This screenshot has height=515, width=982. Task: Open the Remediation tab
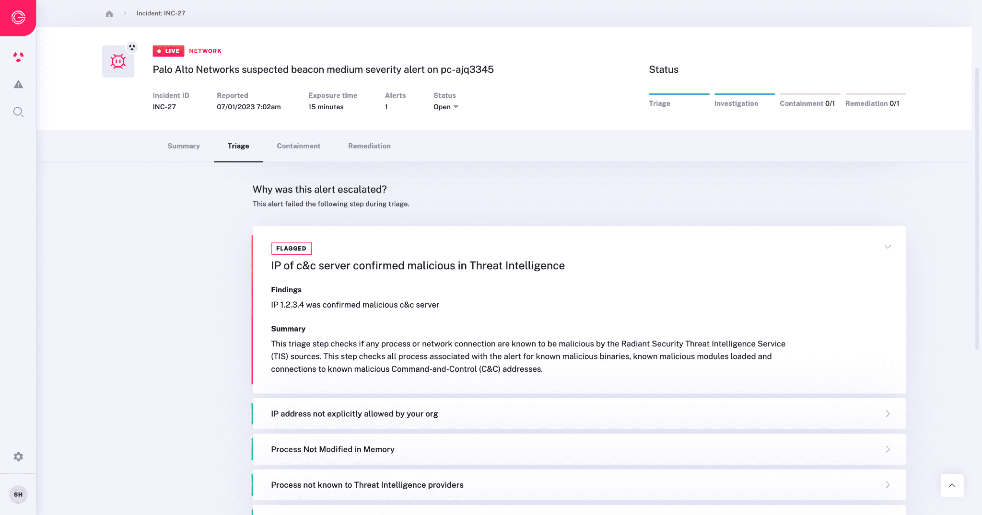pos(369,146)
